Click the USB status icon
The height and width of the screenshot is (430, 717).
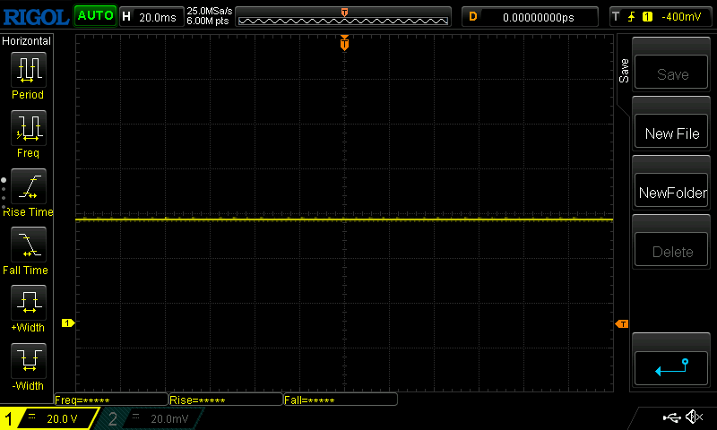(x=671, y=417)
